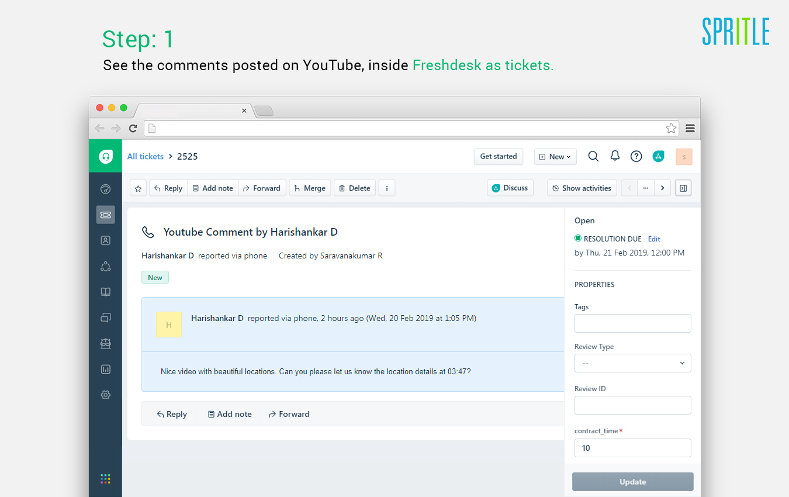
Task: Click Forward below the message
Action: tap(289, 414)
